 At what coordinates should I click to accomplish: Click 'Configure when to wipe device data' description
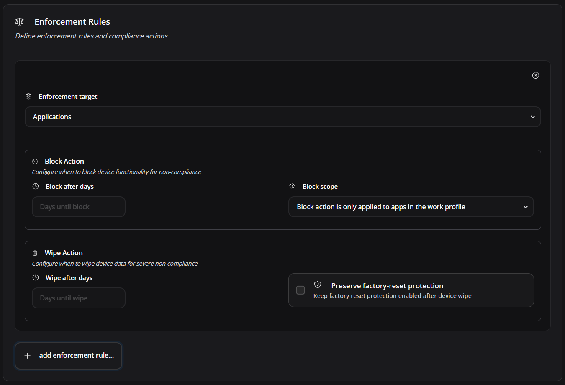(115, 264)
